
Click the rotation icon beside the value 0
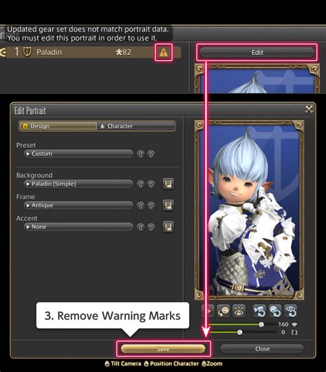[294, 332]
